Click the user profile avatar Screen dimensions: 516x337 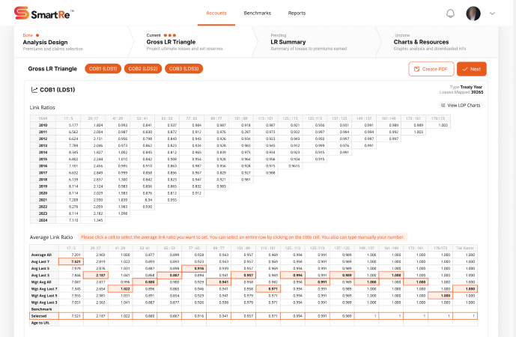point(473,13)
